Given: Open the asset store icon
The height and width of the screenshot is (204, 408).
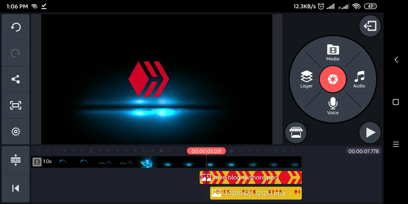Looking at the screenshot, I should click(295, 132).
